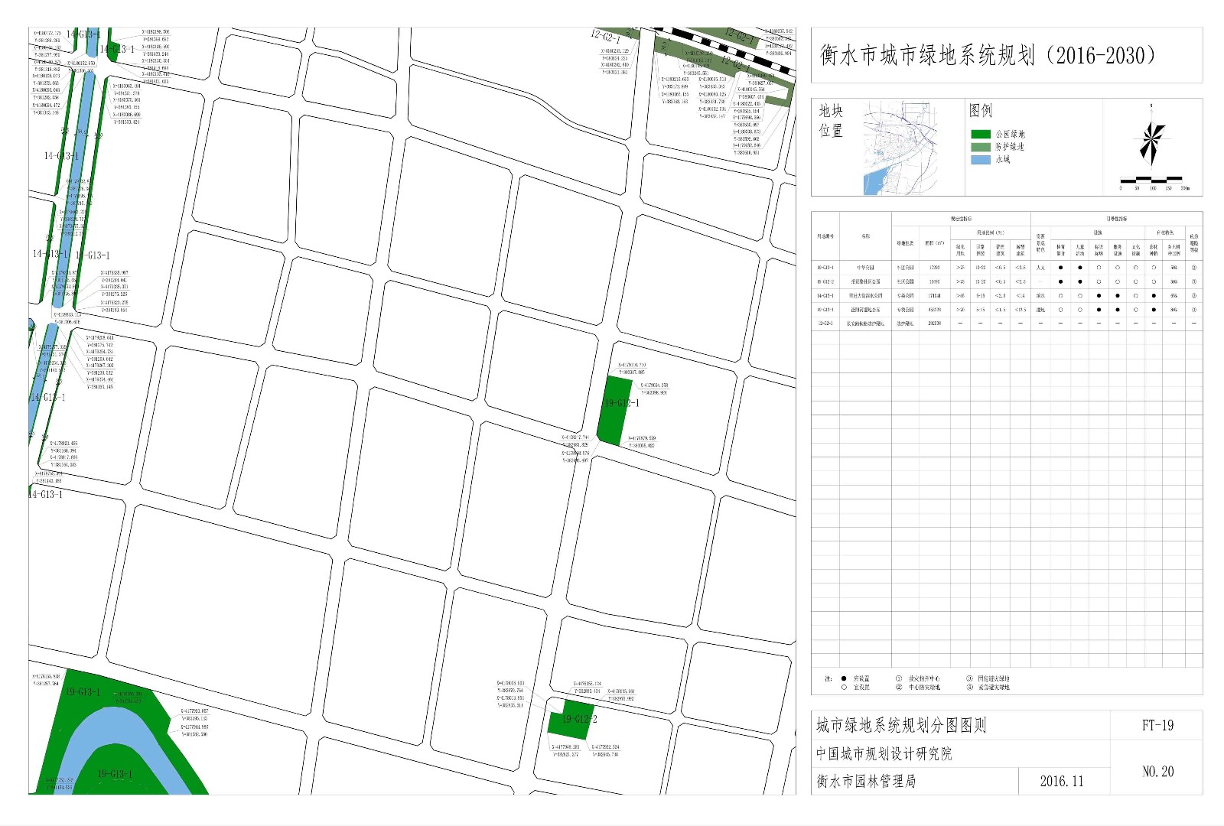Screen dimensions: 1224x826
Task: Click the 图例 legend heading
Action: point(980,111)
